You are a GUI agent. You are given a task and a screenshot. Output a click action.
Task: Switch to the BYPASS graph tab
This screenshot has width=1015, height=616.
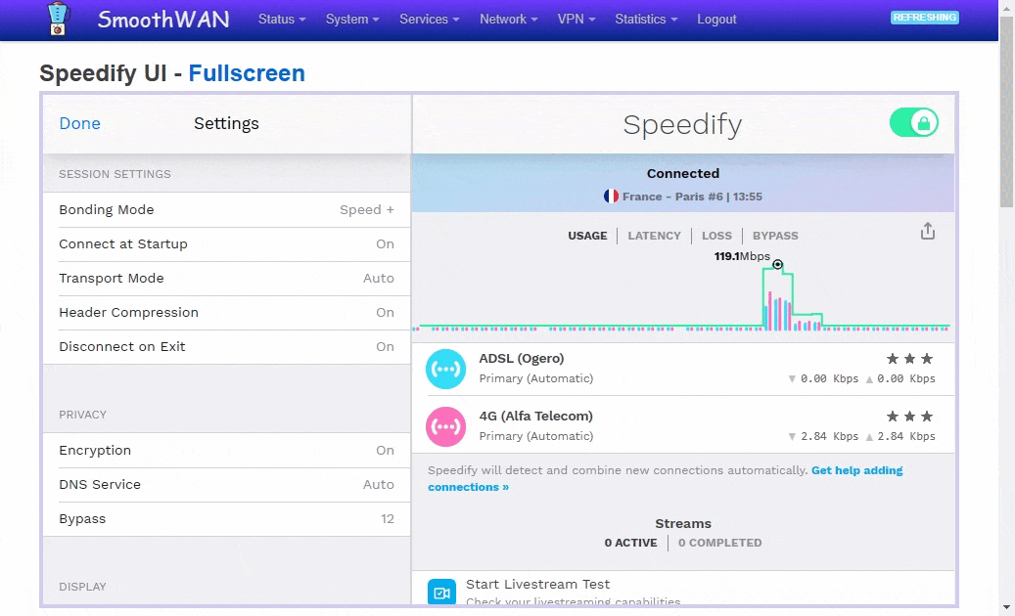tap(775, 236)
